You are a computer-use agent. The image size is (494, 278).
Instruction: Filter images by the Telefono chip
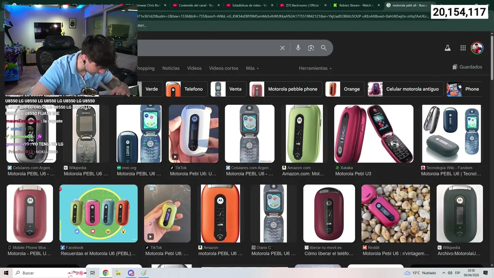click(x=187, y=89)
